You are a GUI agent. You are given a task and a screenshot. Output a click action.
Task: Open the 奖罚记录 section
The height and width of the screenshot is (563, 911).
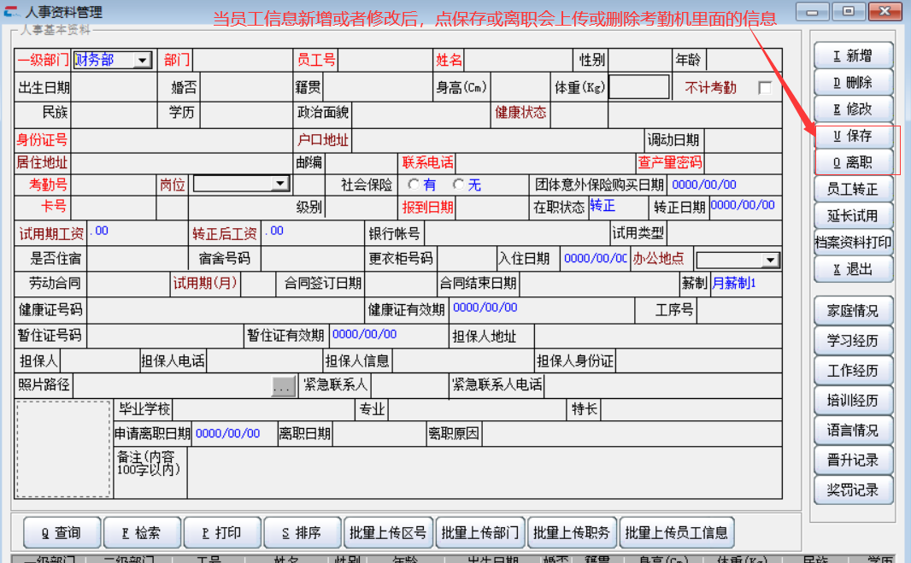click(853, 490)
